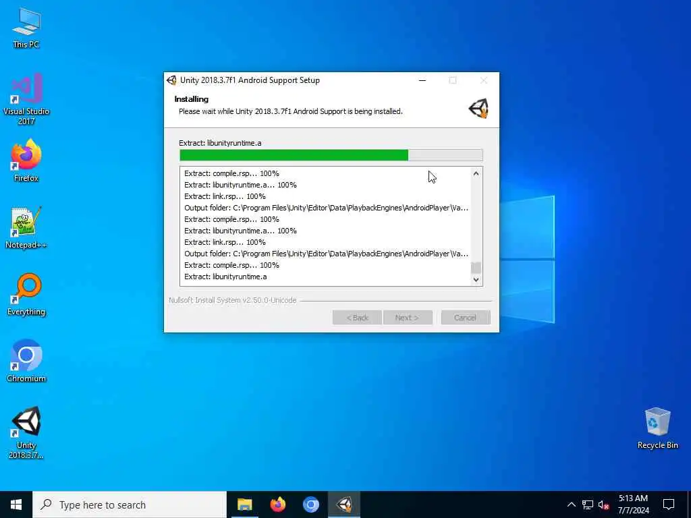Select the Chromium desktop shortcut
This screenshot has width=691, height=518.
click(26, 362)
